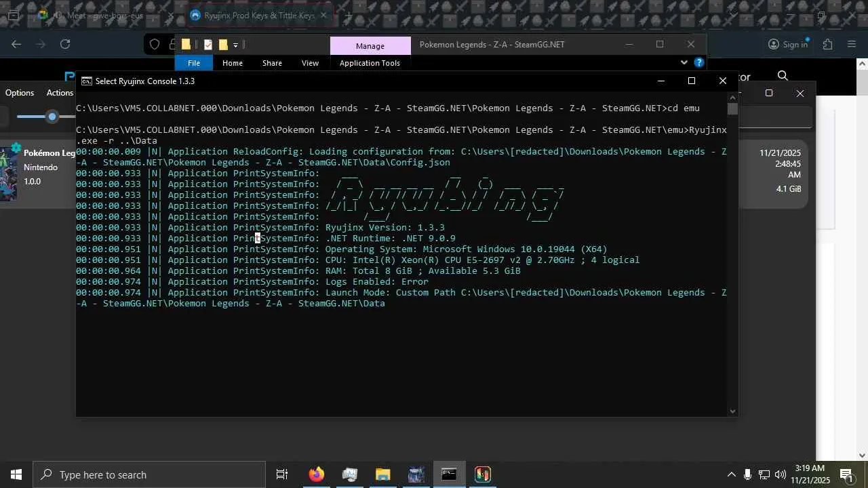Screen dimensions: 868x488
Task: Click the Type here to search box
Action: (149, 474)
